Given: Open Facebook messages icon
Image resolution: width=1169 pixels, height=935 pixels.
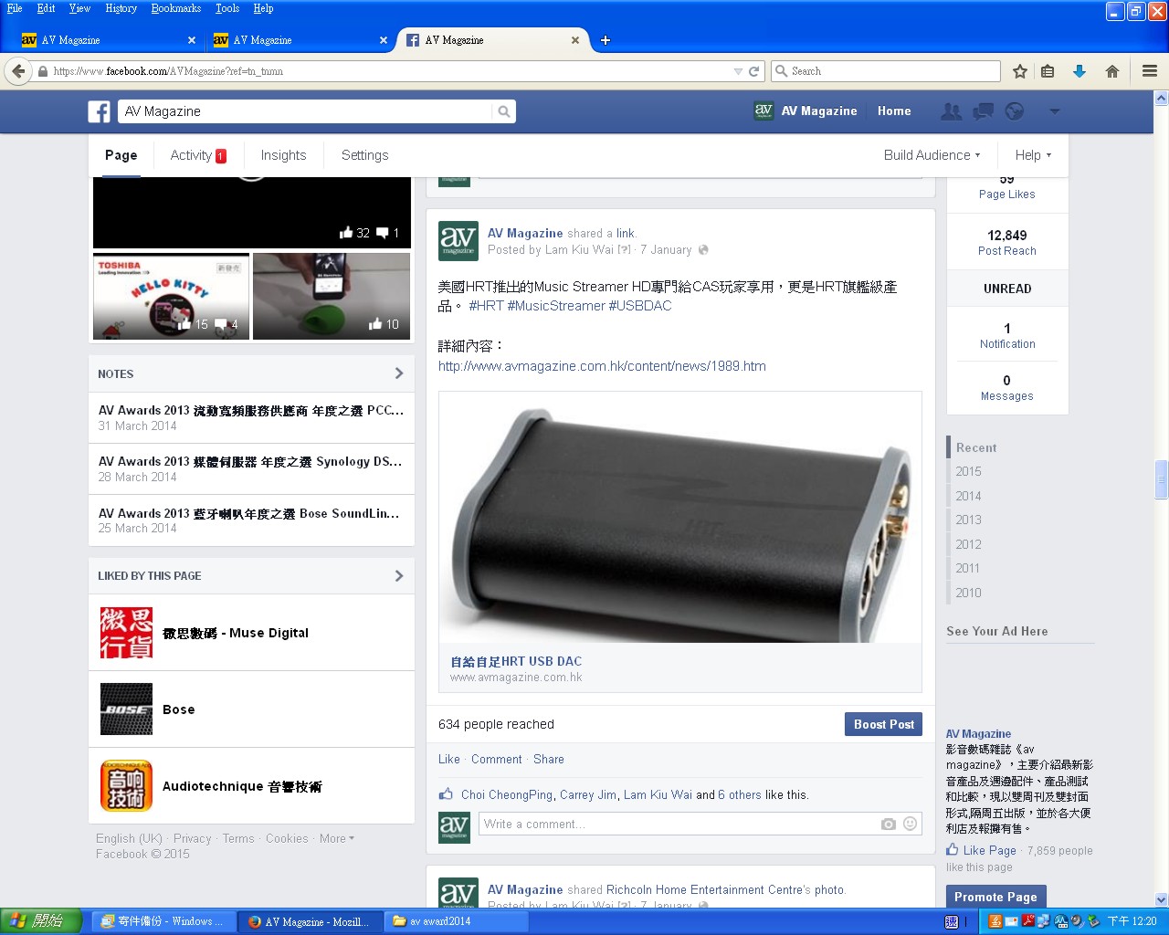Looking at the screenshot, I should click(983, 111).
